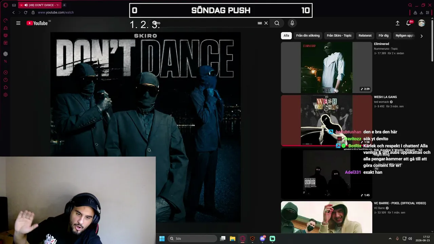This screenshot has height=244, width=434.
Task: Open the Opera GX main menu
Action: 5,5
